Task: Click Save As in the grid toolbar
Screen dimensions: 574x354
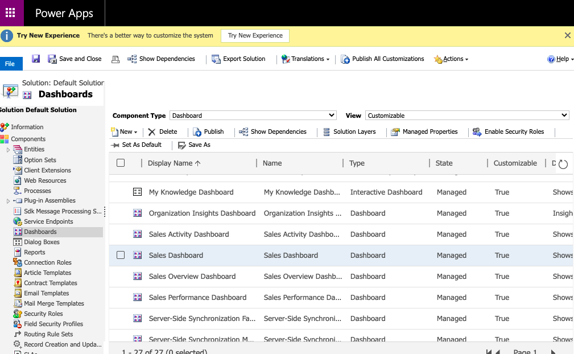Action: [x=194, y=145]
